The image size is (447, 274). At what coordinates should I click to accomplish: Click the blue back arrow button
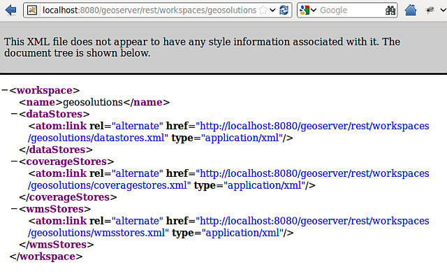10,10
